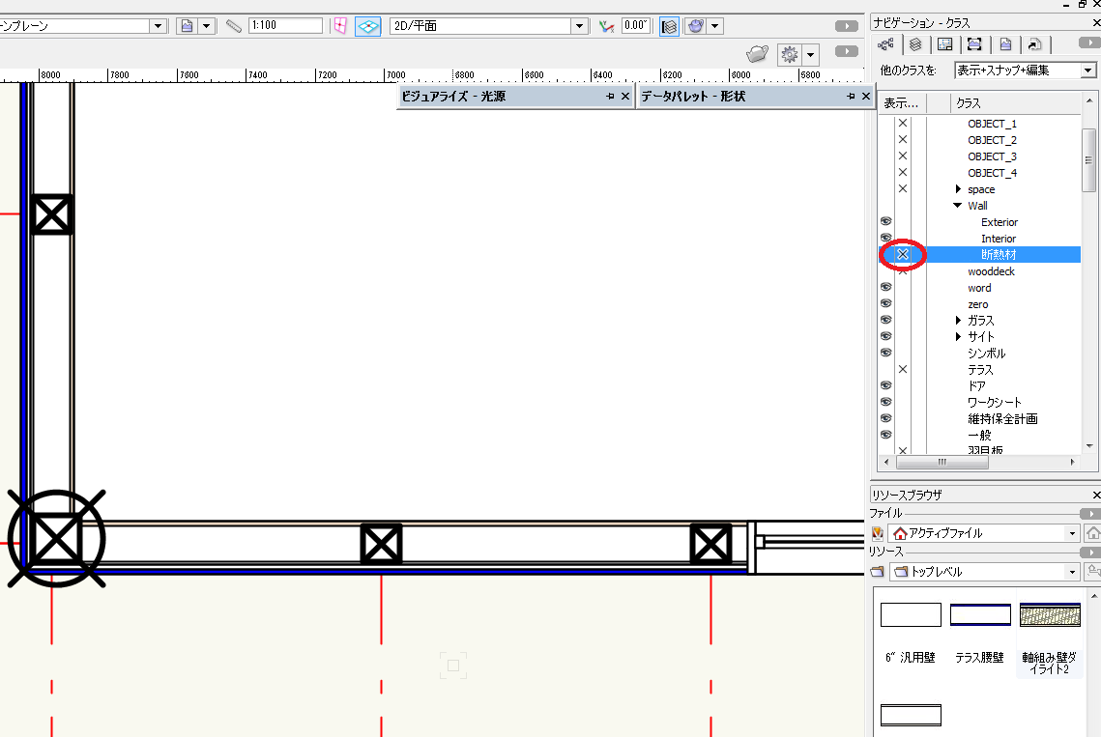Open the References tab icon
1101x737 pixels.
(1034, 44)
